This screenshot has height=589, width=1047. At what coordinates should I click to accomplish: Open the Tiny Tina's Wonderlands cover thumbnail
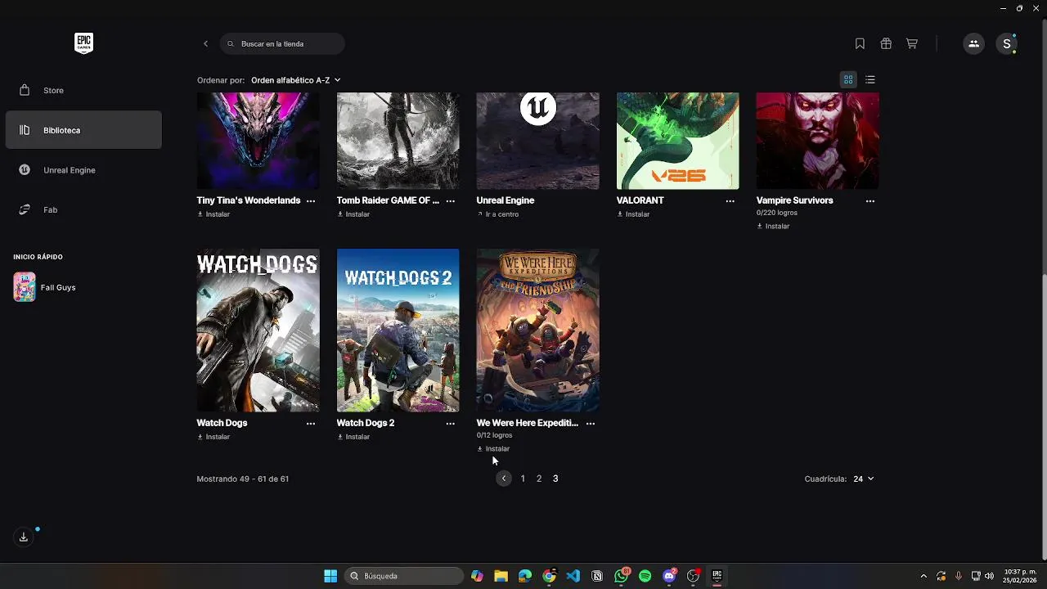pos(258,141)
